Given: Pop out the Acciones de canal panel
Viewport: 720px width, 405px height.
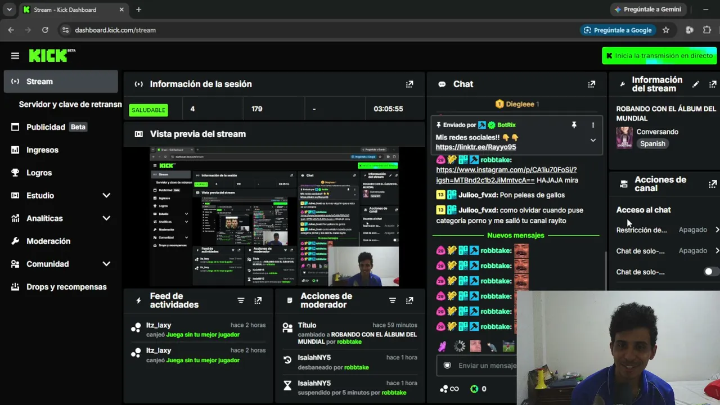Looking at the screenshot, I should 713,184.
